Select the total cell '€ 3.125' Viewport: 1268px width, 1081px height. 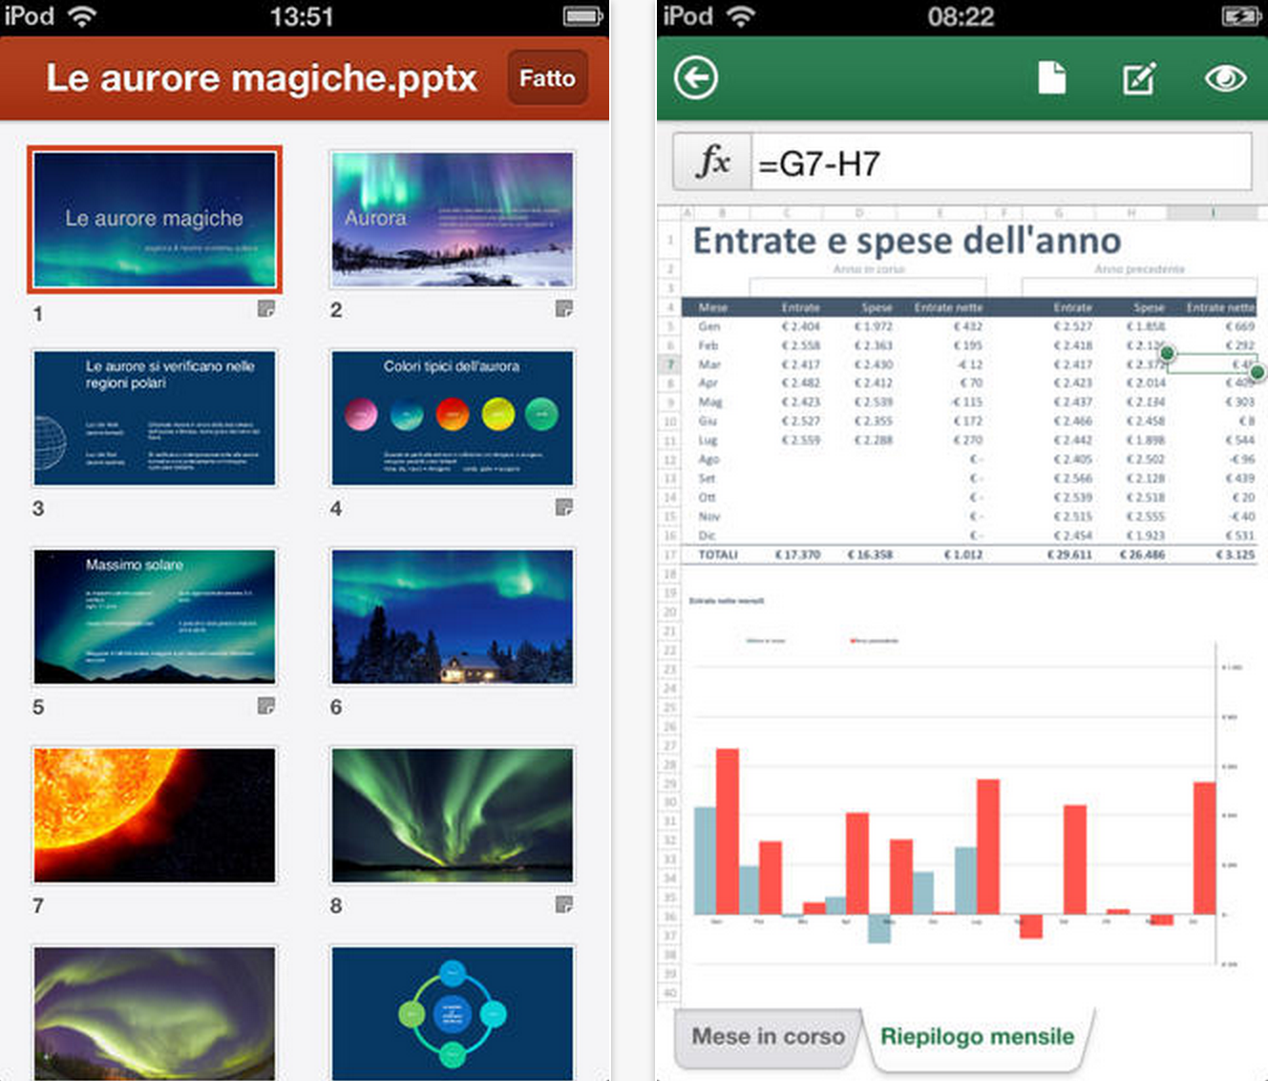[1235, 555]
